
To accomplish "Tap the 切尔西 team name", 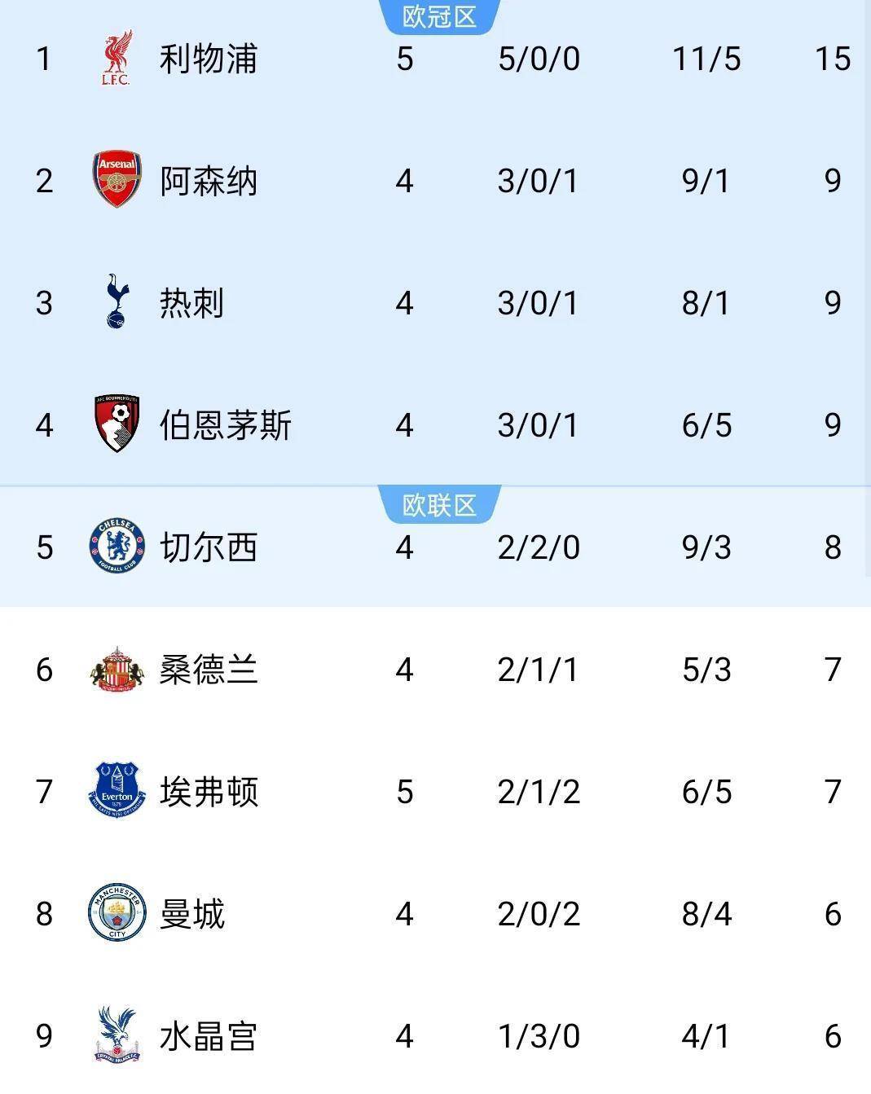I will [x=209, y=547].
